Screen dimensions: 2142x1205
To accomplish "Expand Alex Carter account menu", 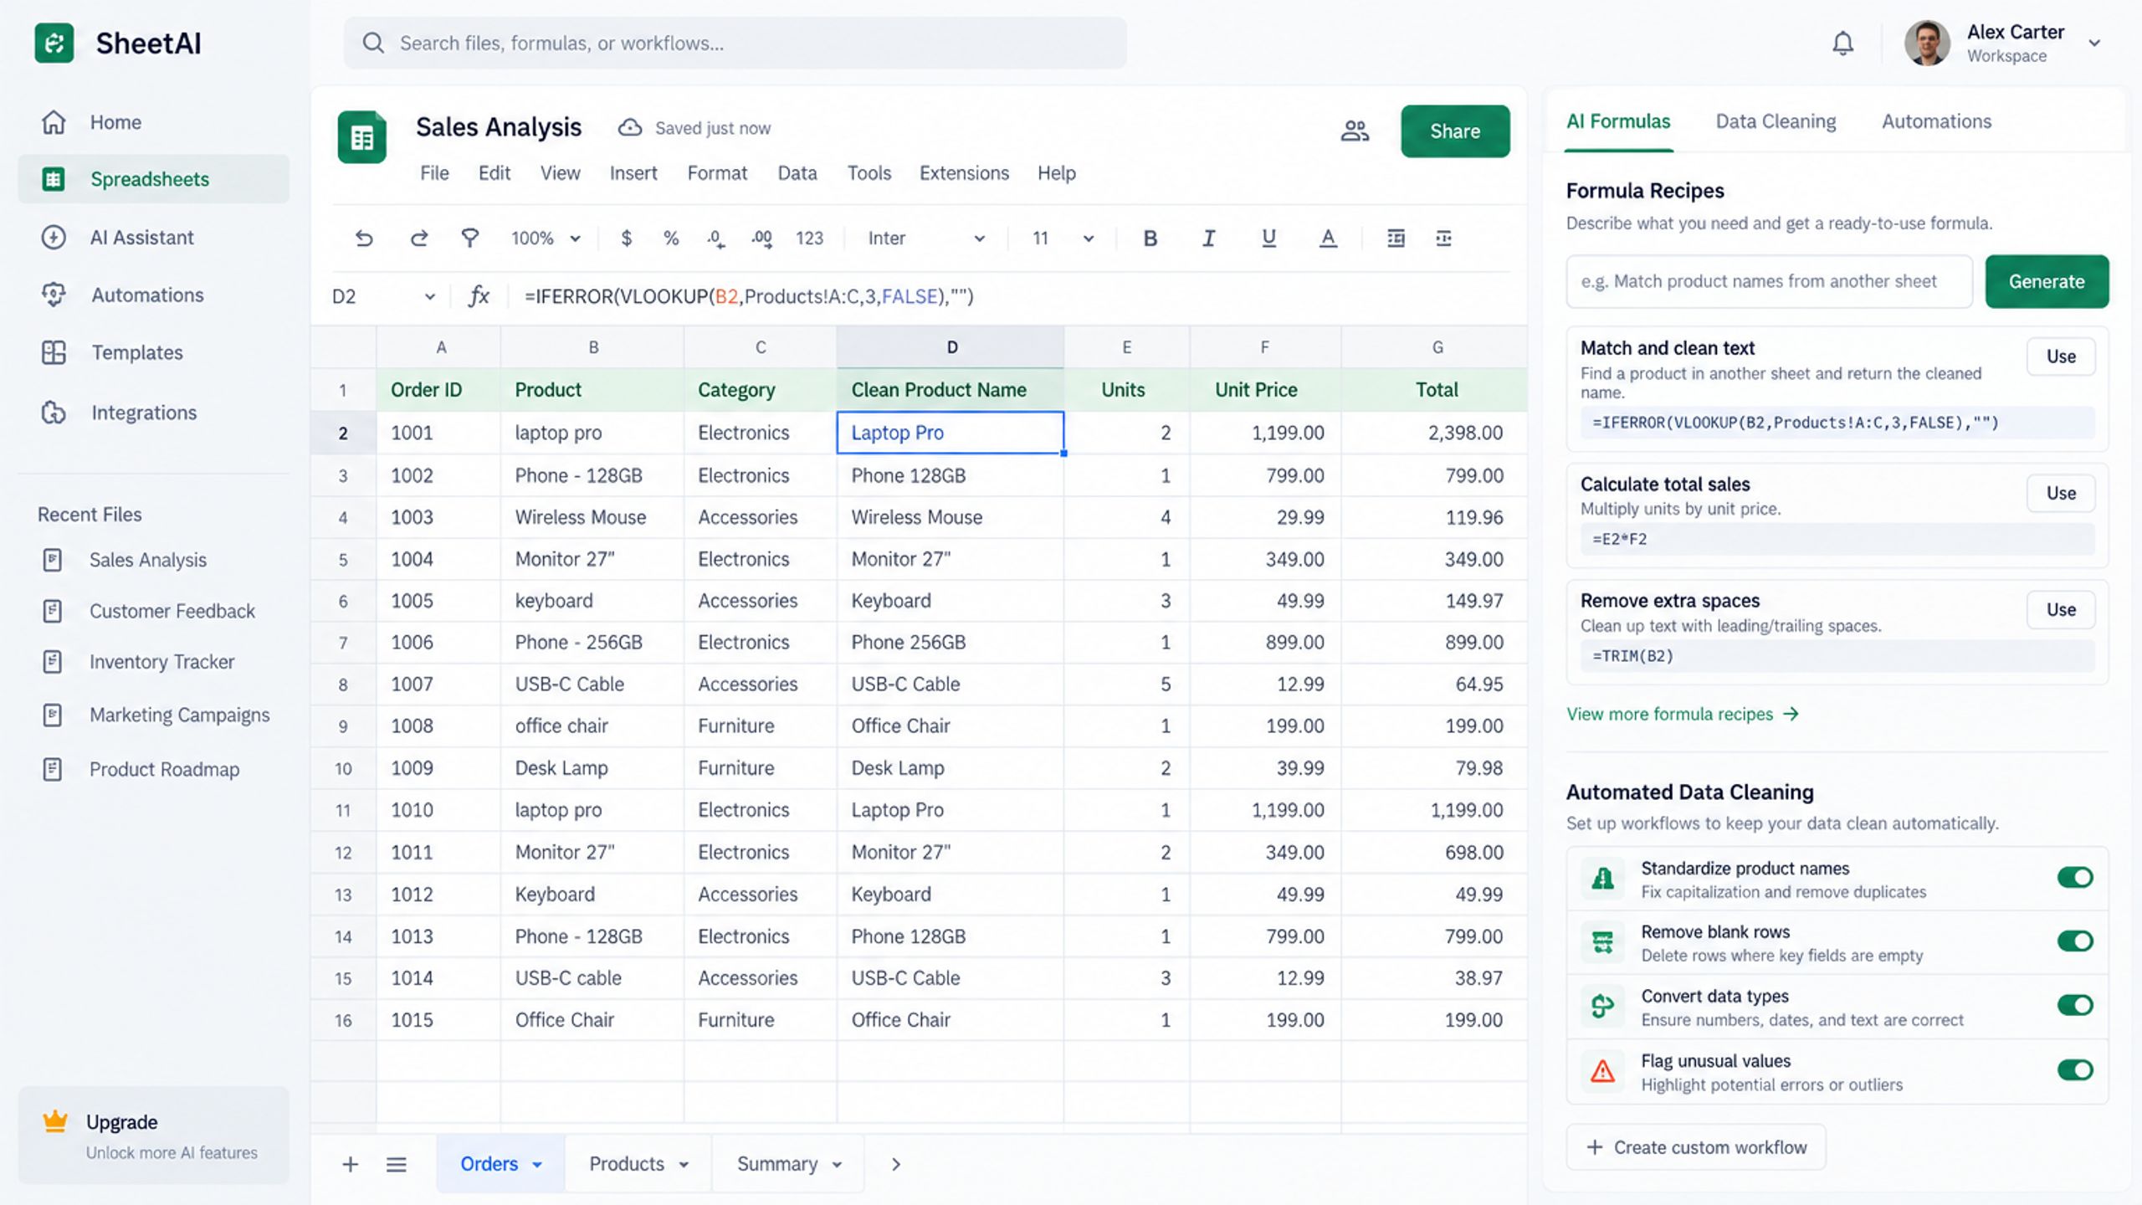I will click(x=2094, y=44).
